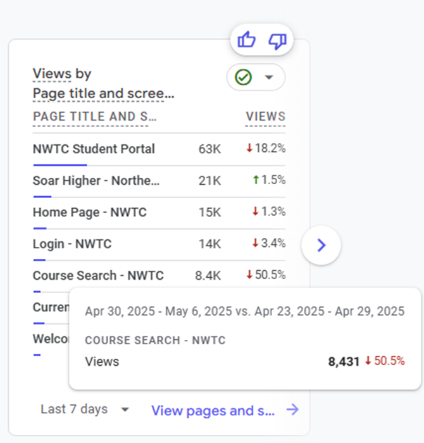The image size is (424, 443).
Task: Click the PAGE TITLE AND S… column header
Action: (95, 116)
